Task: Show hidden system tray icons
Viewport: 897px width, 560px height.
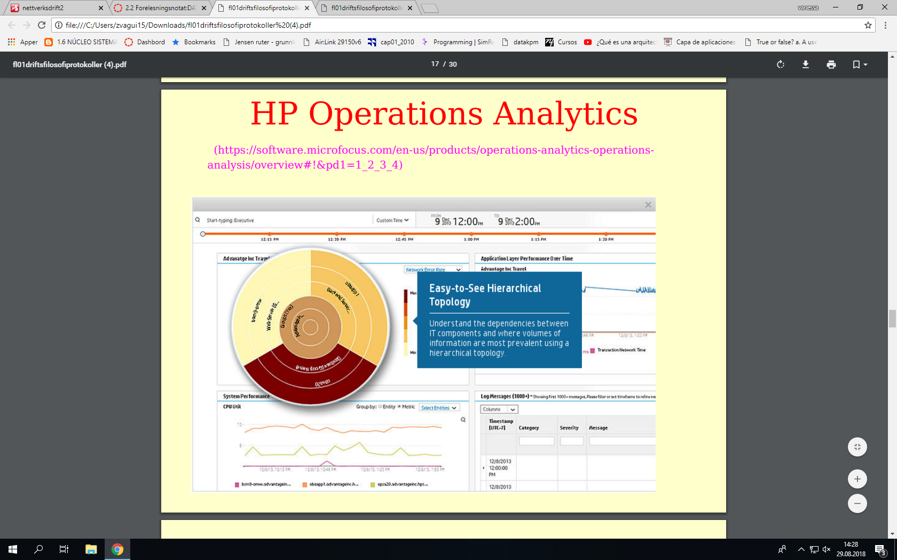Action: 801,549
